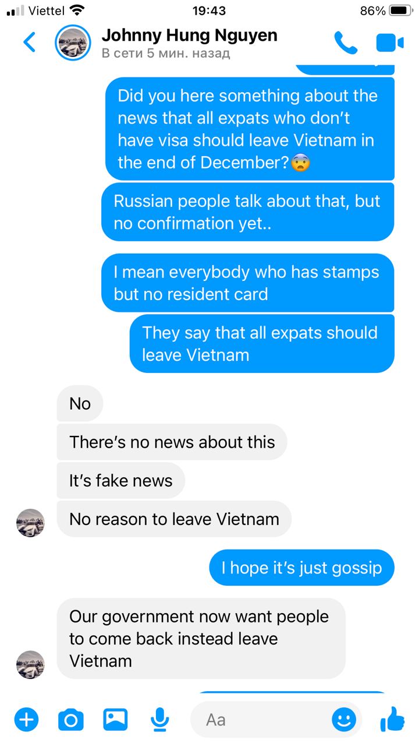Image resolution: width=419 pixels, height=746 pixels.
Task: Tap the battery indicator in status bar
Action: coord(400,10)
